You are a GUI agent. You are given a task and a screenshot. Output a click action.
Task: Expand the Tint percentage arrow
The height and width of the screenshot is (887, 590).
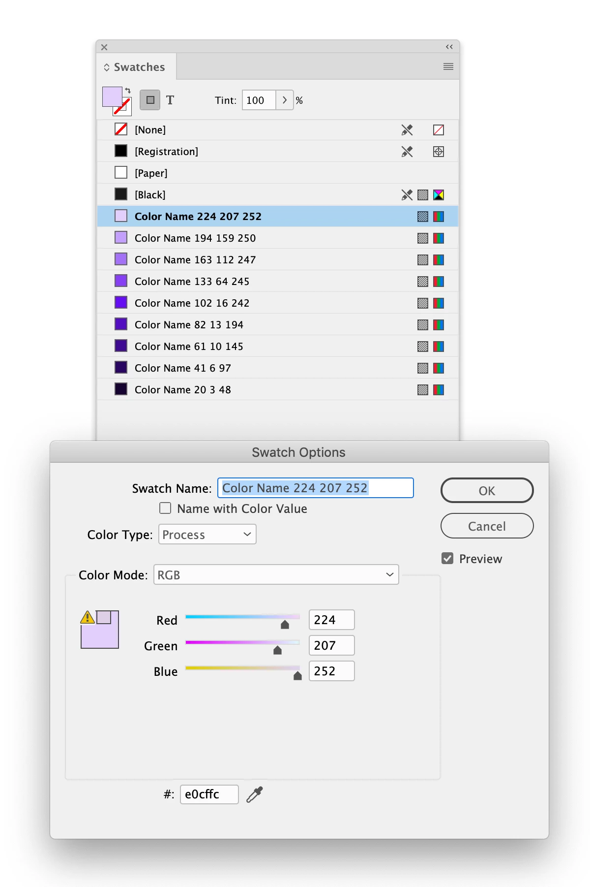tap(285, 100)
